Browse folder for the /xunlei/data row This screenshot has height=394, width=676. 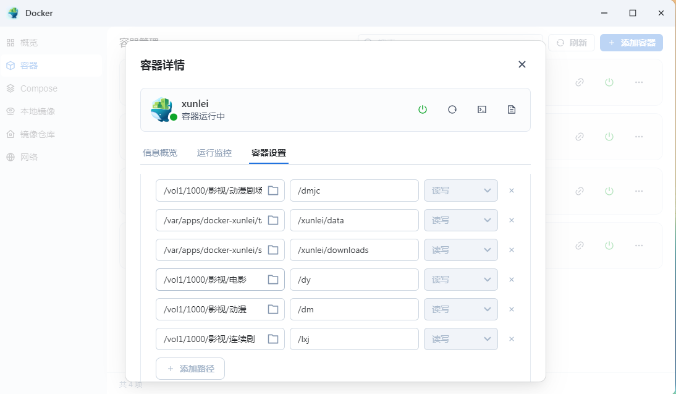[273, 220]
